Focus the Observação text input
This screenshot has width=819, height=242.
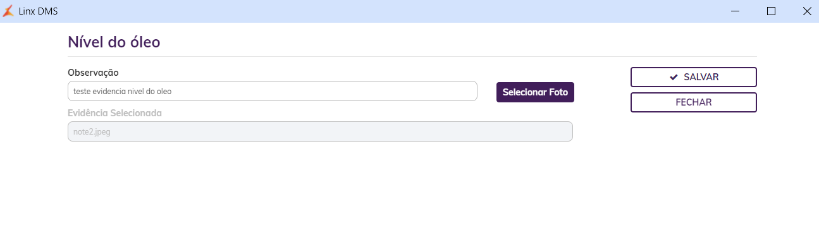273,91
